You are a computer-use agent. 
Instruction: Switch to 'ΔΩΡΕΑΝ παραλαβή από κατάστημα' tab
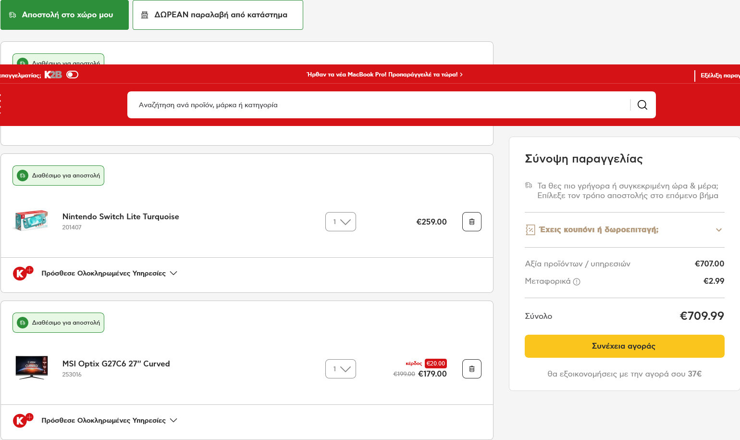point(218,15)
